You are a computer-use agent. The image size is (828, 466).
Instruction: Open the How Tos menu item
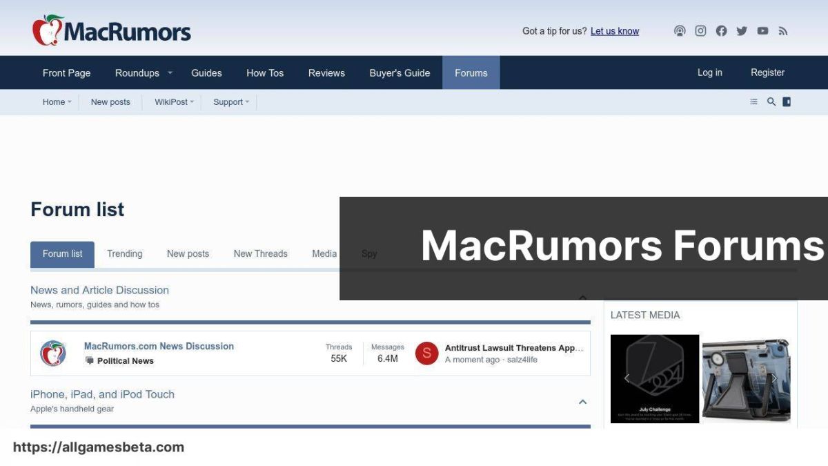(x=265, y=72)
